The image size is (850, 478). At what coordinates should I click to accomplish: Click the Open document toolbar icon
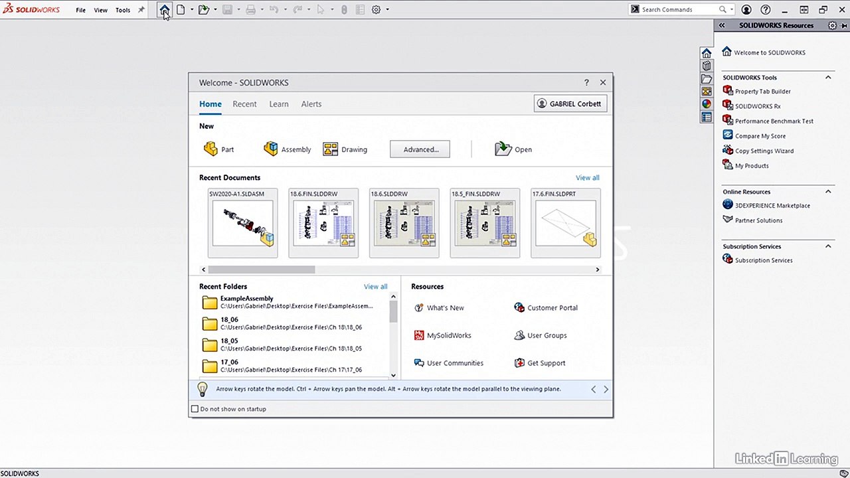point(204,10)
